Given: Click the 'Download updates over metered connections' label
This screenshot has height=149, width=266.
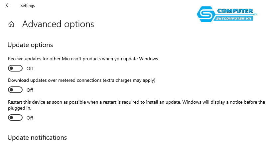Looking at the screenshot, I should (81, 80).
